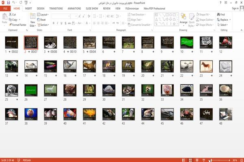
Task: Open Clipboard pane dialog launcher
Action: click(x=27, y=30)
